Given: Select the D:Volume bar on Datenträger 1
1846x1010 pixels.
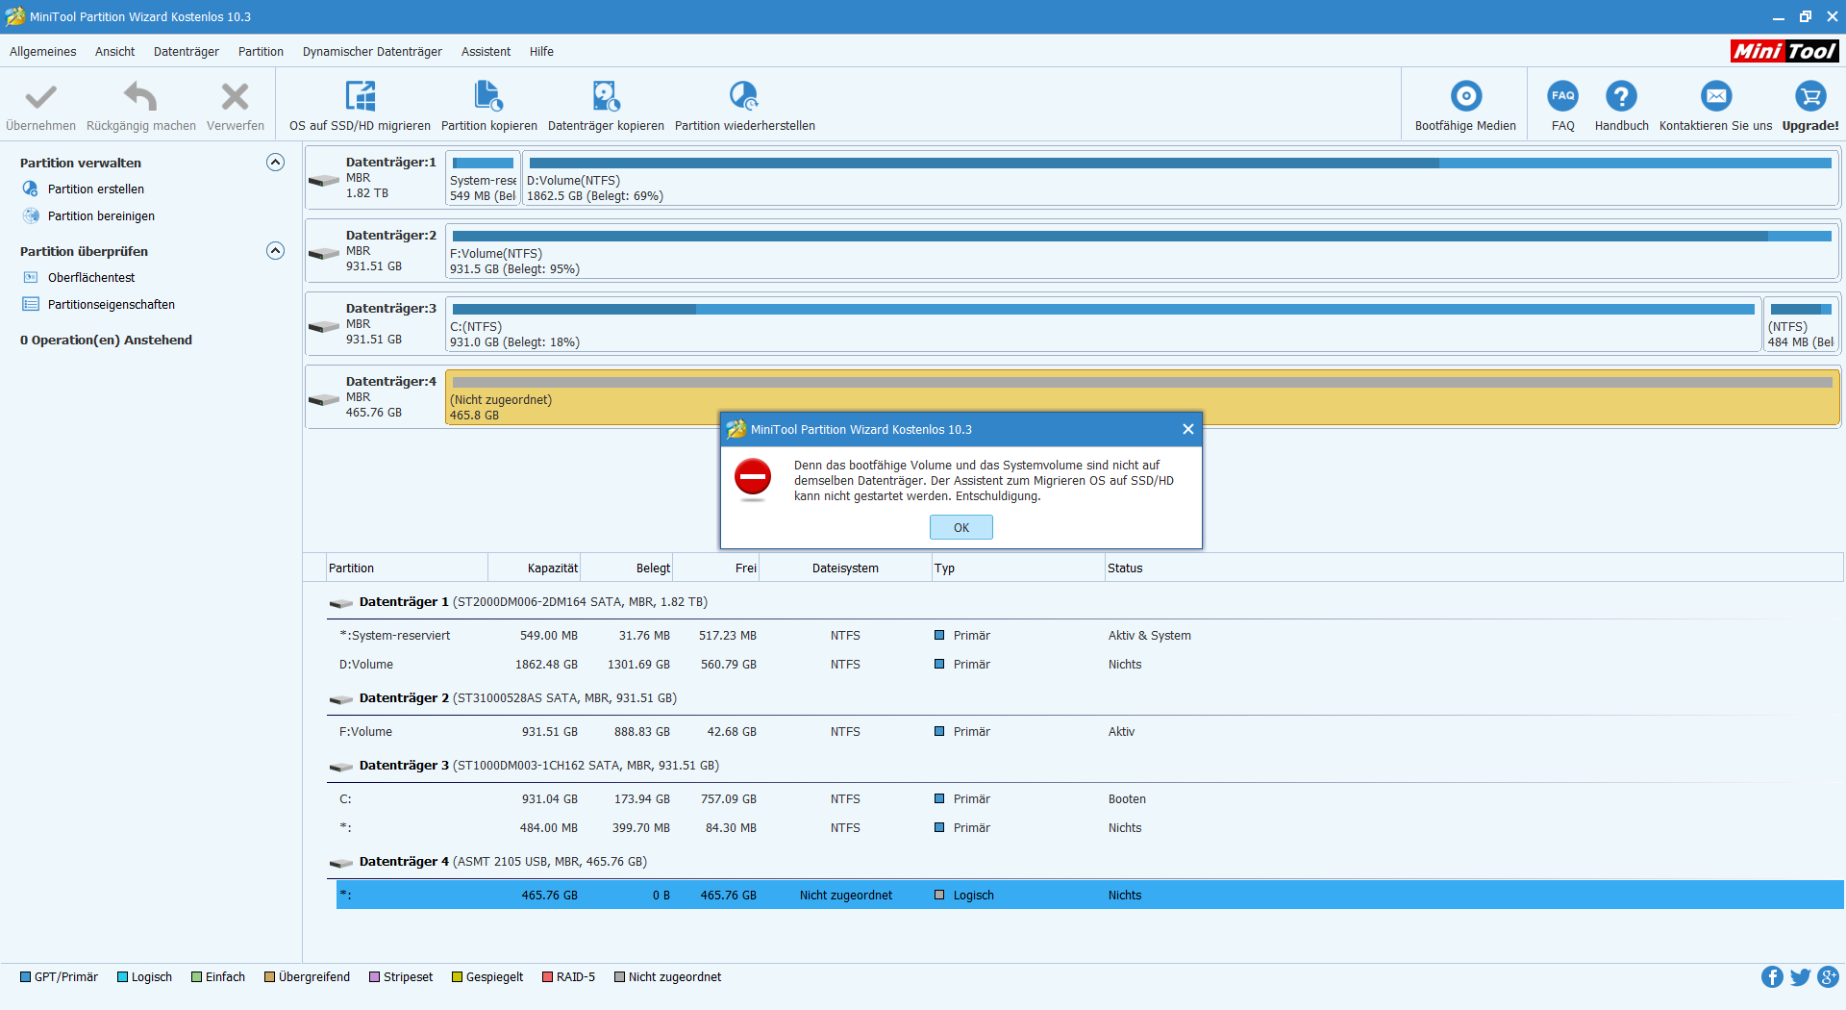Looking at the screenshot, I should (1181, 179).
